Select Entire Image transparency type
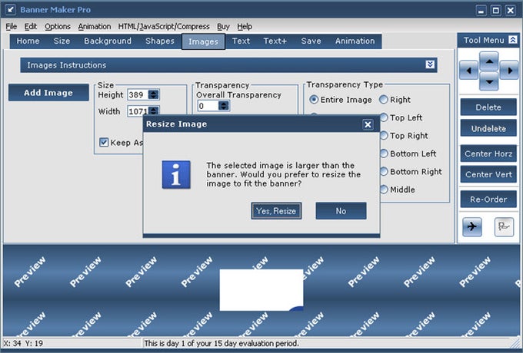The image size is (523, 353). pos(313,100)
